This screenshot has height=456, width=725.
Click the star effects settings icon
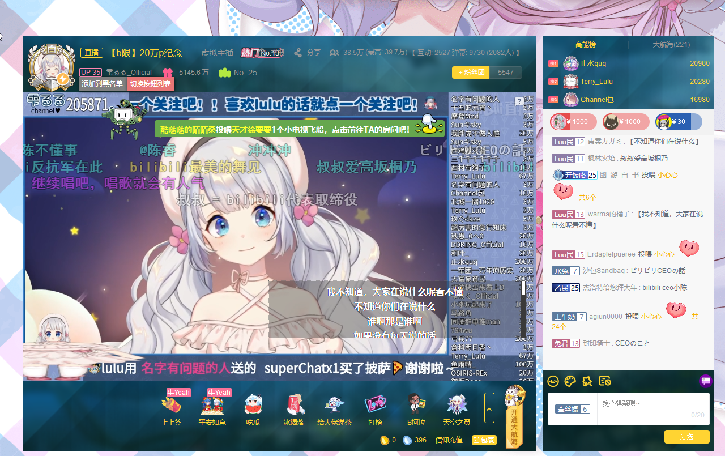click(587, 381)
